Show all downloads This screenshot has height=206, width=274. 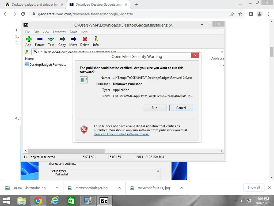click(254, 187)
